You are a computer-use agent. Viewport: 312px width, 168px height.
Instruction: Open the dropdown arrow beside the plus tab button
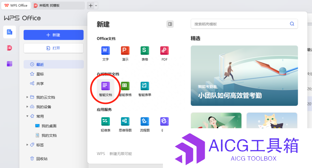96,5
